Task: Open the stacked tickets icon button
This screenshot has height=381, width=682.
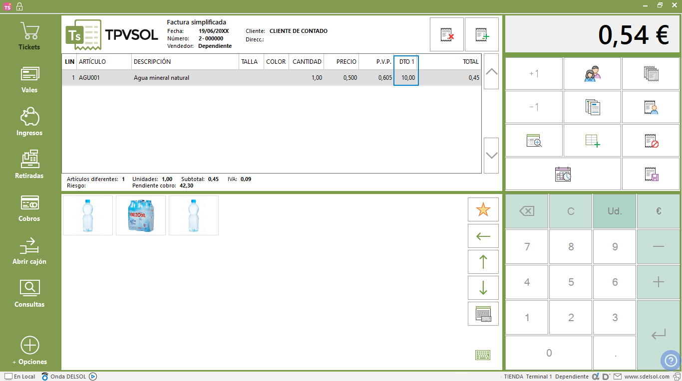Action: (x=651, y=74)
